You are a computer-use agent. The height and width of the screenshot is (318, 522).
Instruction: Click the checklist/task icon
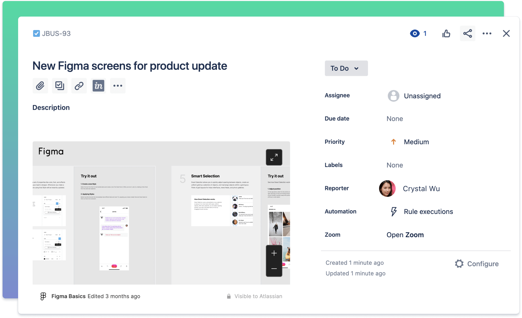59,85
